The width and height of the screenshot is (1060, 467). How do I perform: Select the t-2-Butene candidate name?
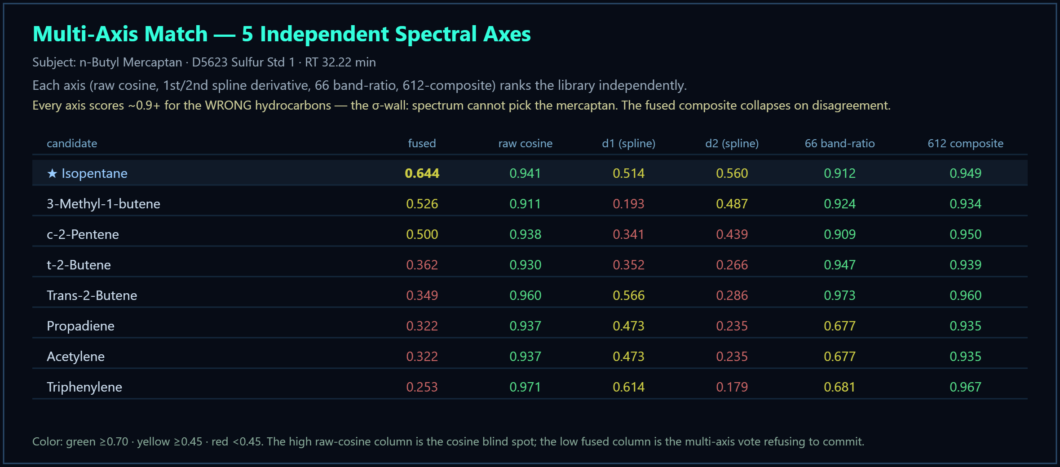pyautogui.click(x=79, y=265)
